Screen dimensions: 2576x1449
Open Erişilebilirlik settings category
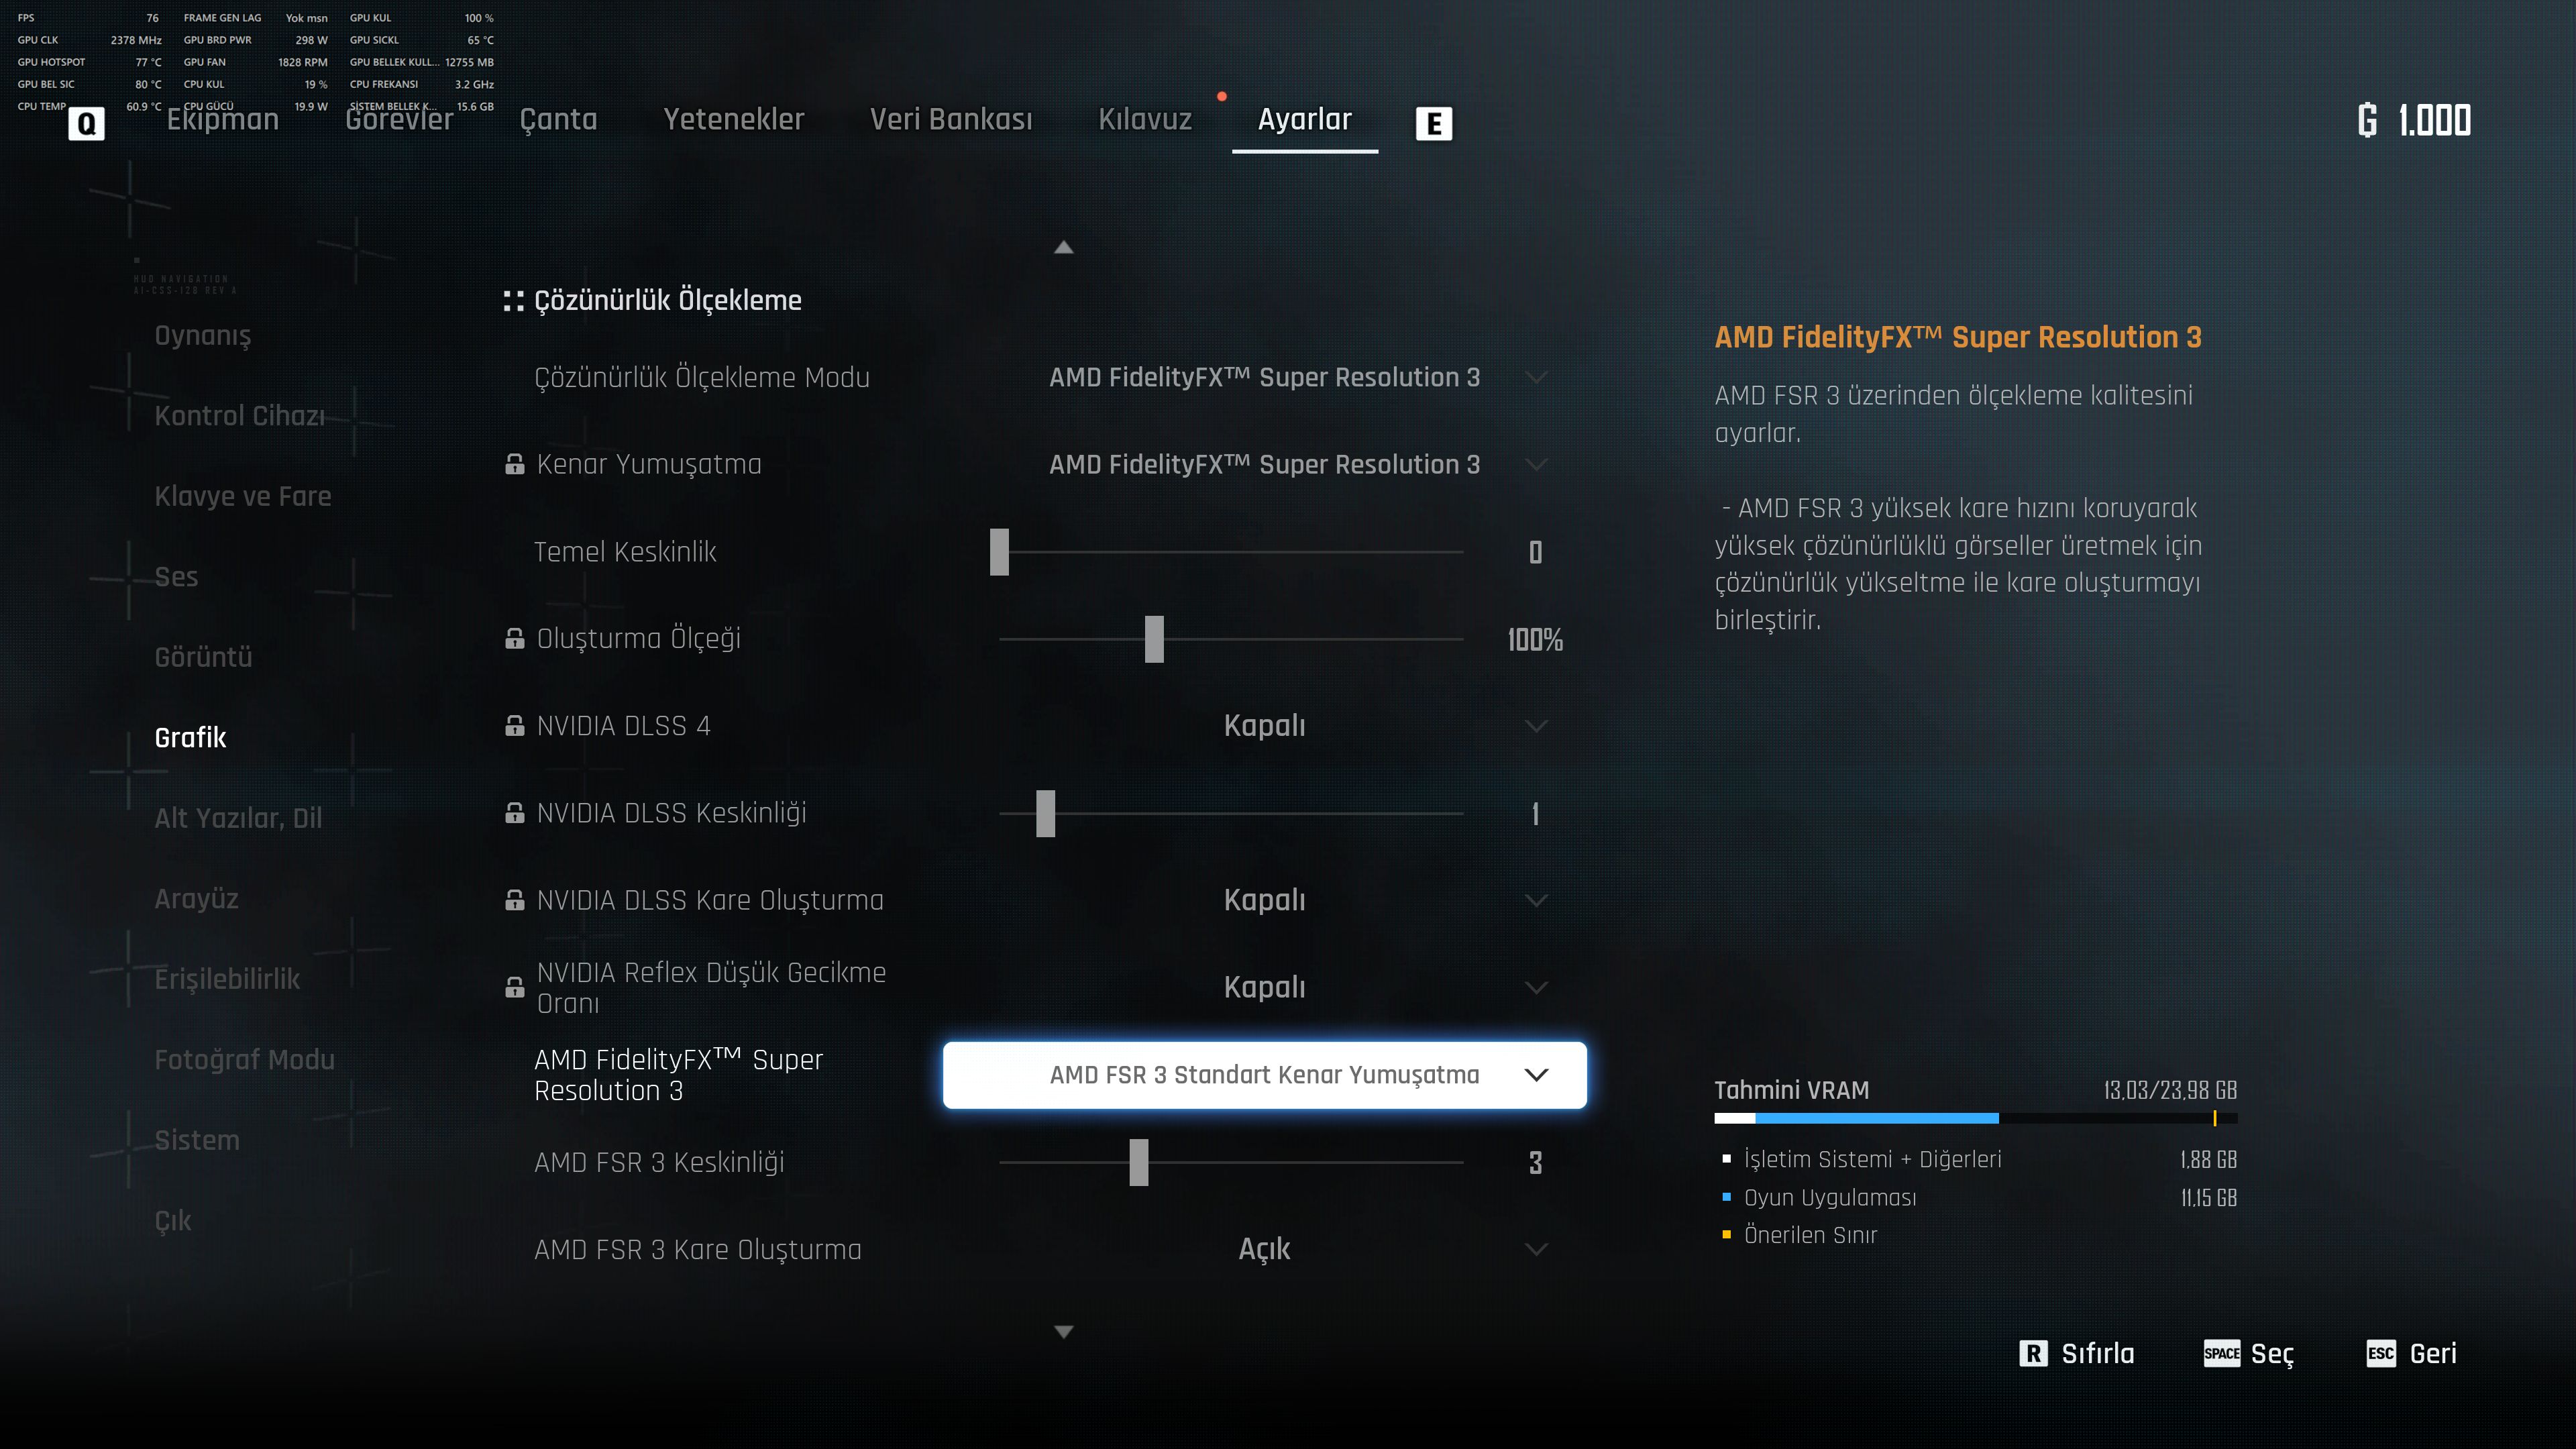pos(227,979)
